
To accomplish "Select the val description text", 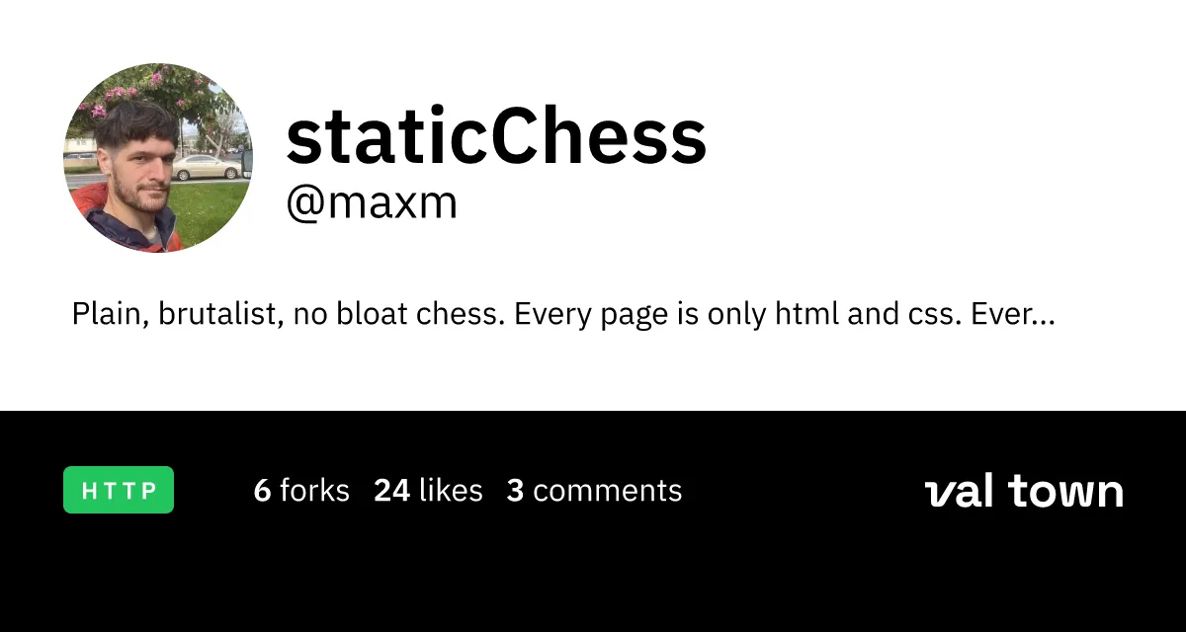I will (x=563, y=316).
